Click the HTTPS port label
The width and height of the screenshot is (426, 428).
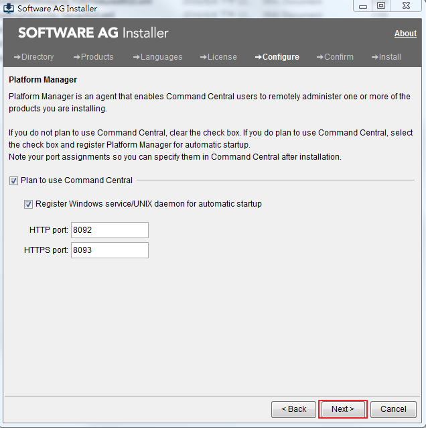[x=46, y=250]
